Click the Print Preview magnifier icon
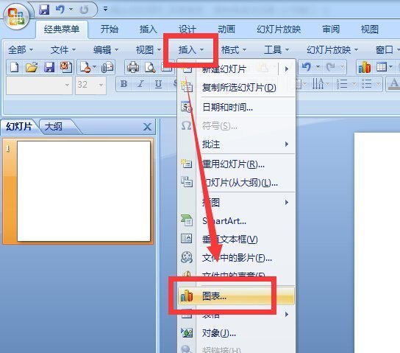This screenshot has height=353, width=400. tap(150, 68)
